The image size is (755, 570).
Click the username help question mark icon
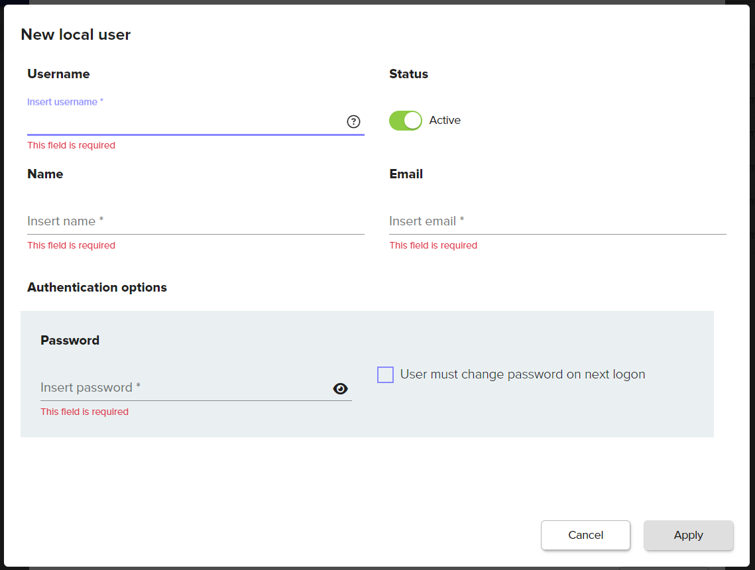[x=354, y=121]
